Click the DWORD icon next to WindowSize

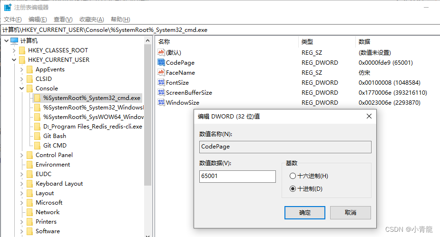pos(161,102)
